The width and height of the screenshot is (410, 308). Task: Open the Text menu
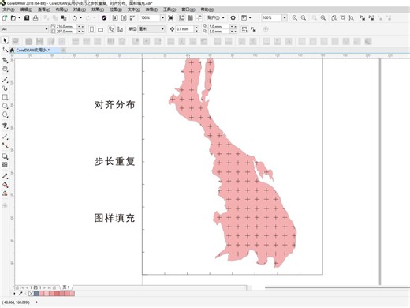point(133,9)
